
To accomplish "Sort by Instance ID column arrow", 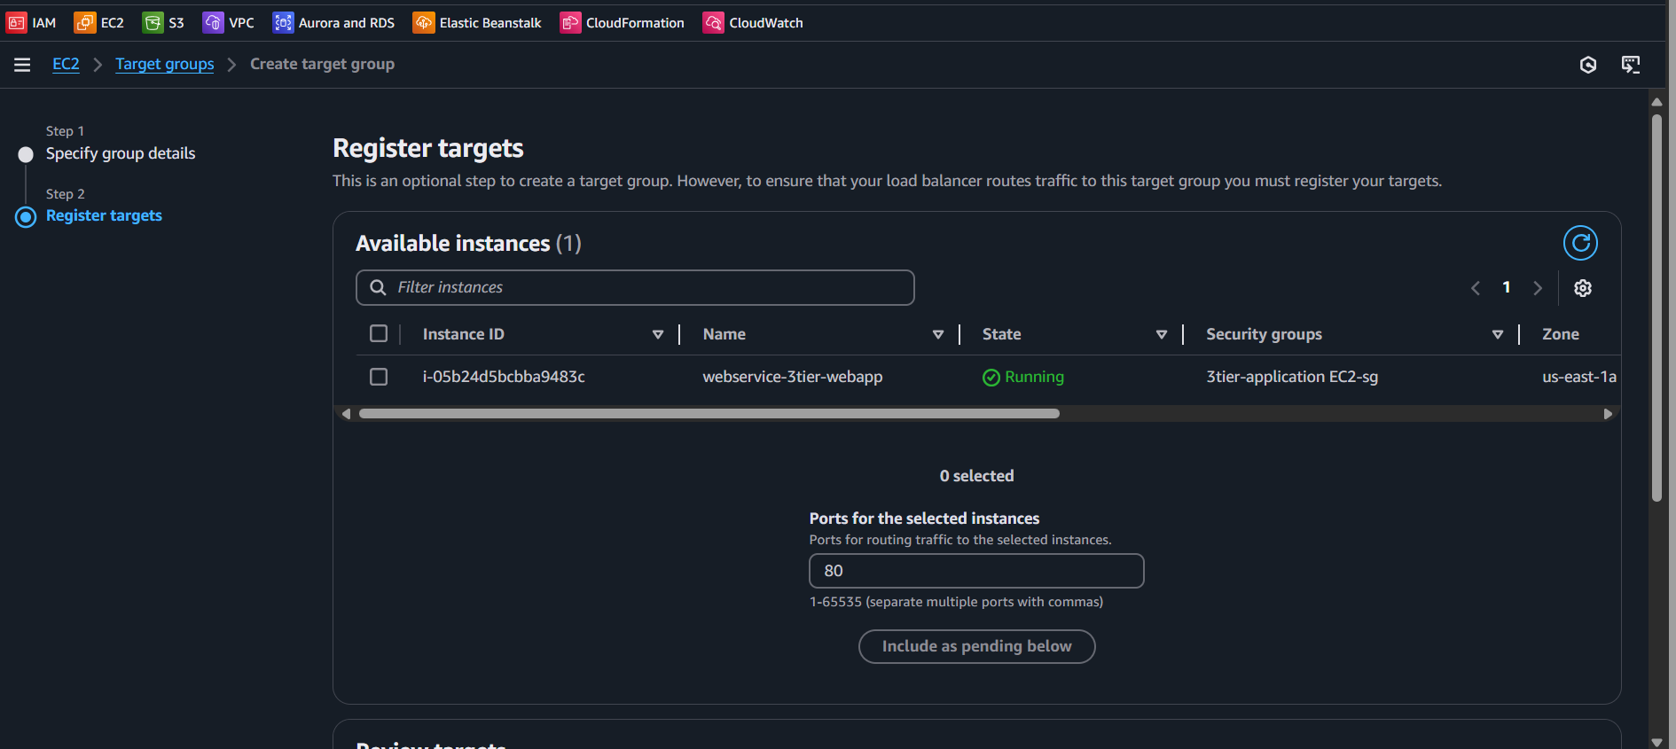I will point(658,334).
